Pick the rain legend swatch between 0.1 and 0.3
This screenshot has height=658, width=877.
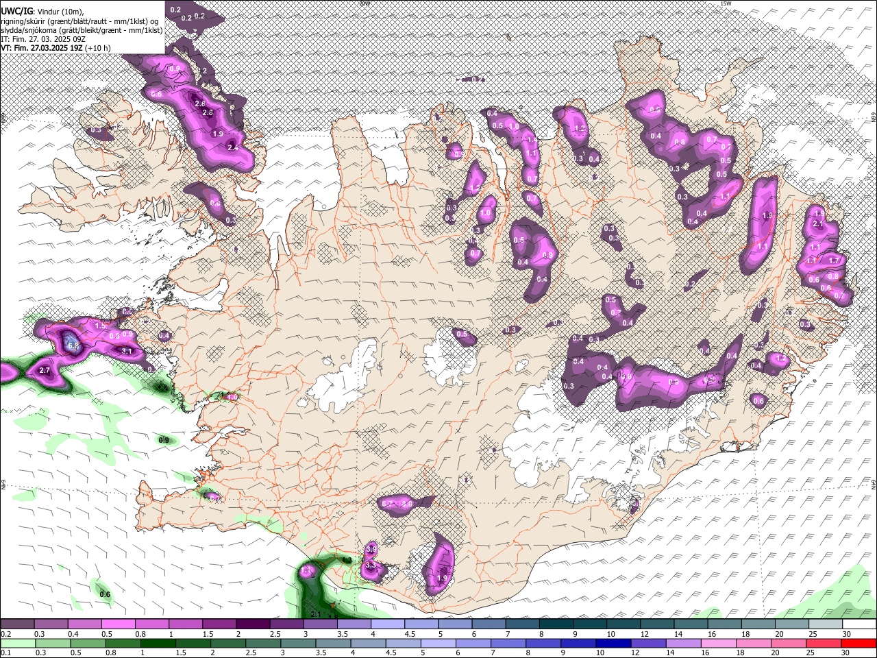[x=18, y=643]
